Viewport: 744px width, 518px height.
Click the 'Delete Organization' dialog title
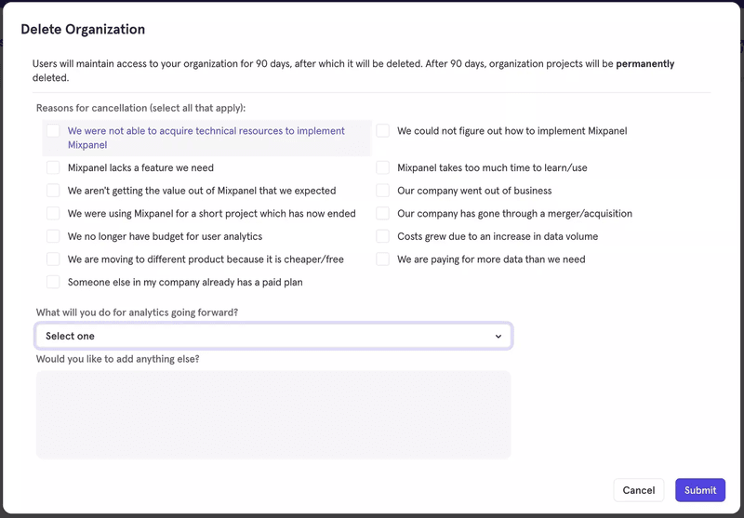[x=83, y=30]
